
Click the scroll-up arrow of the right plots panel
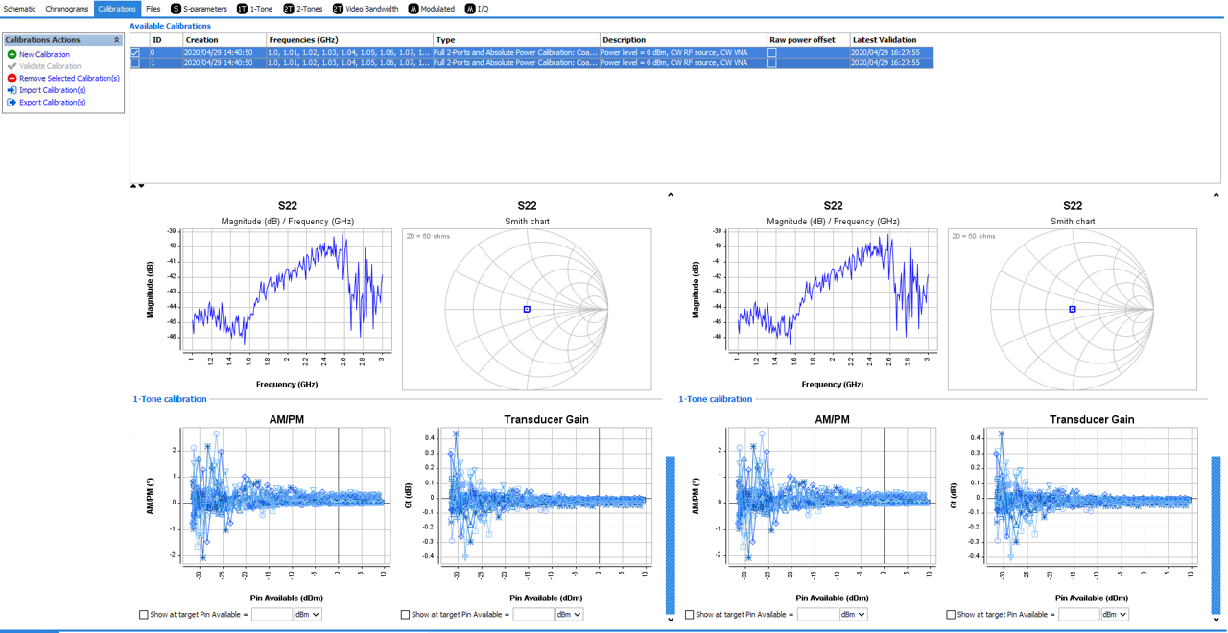1216,195
